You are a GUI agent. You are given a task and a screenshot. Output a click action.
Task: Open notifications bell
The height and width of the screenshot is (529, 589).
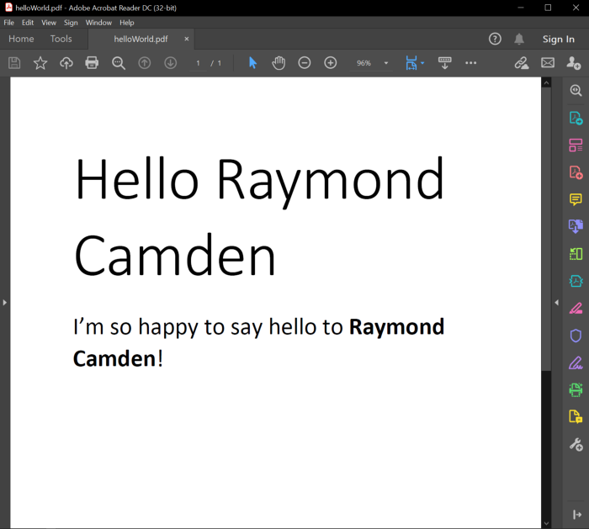[x=519, y=40]
